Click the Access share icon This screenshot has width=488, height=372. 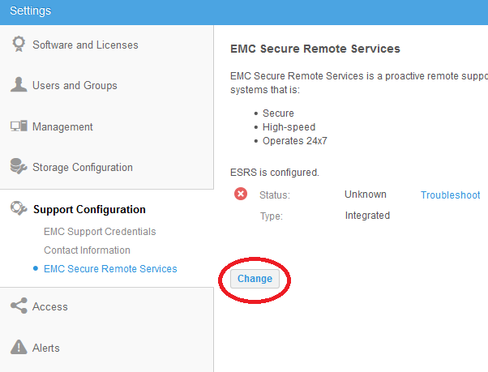coord(19,306)
